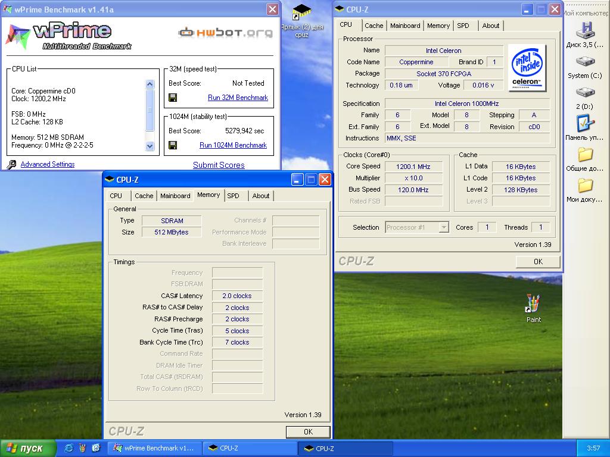Close the wPrime Benchmark window
Image resolution: width=610 pixels, height=457 pixels.
[x=272, y=9]
